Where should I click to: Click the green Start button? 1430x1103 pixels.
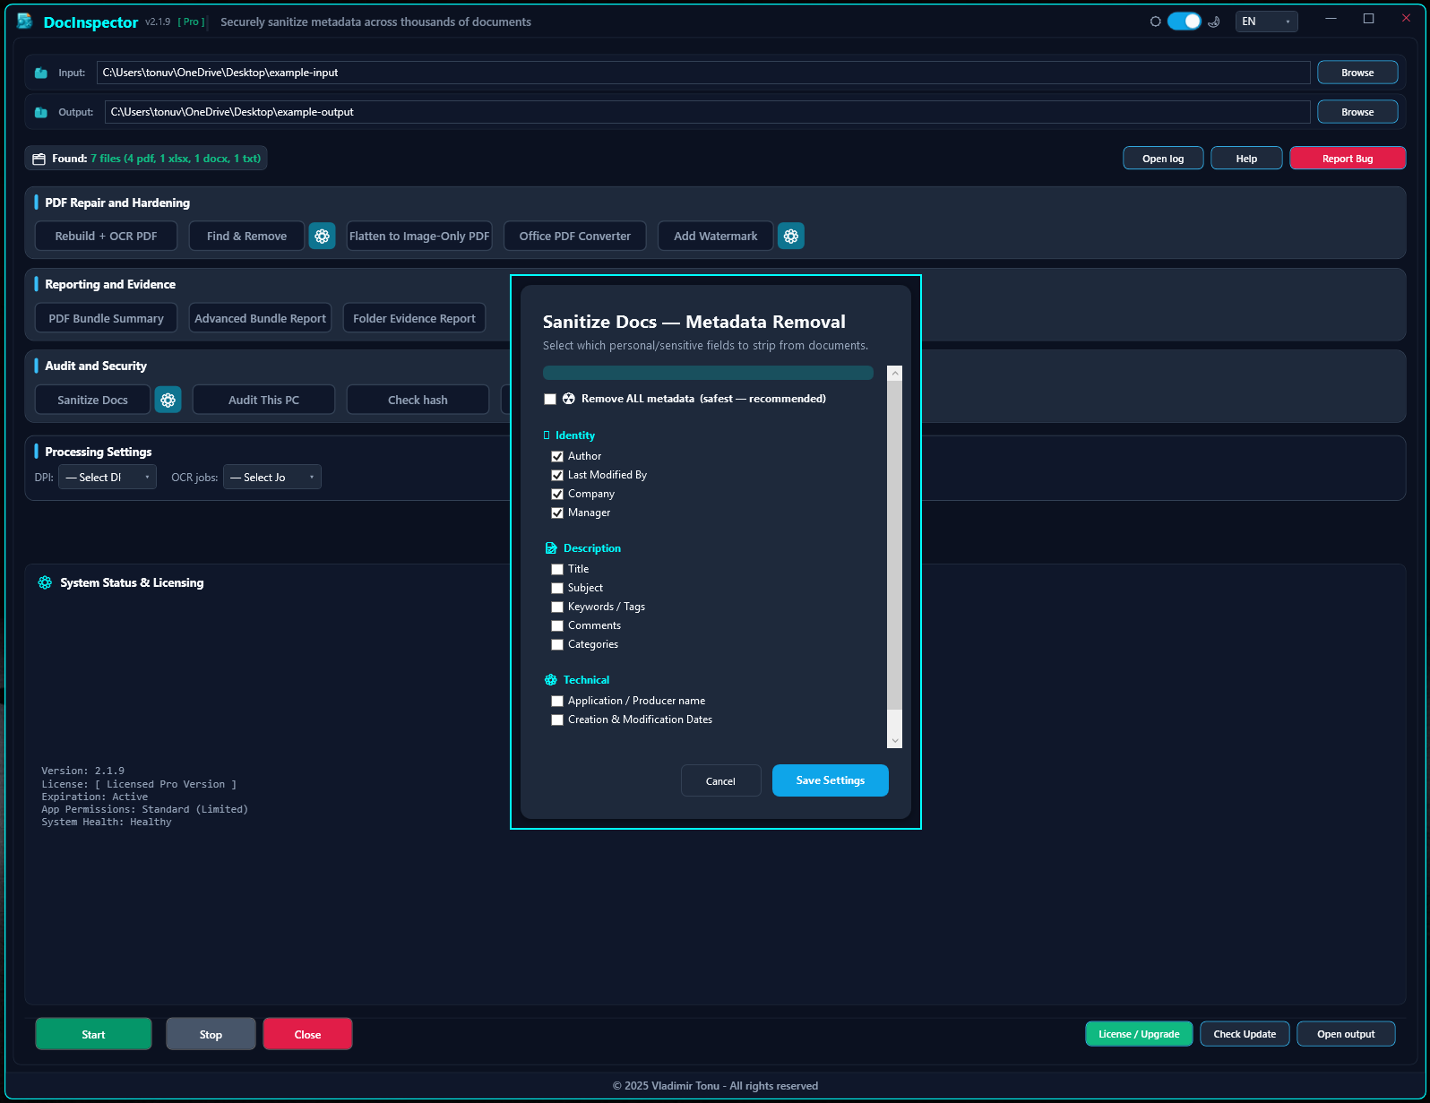click(93, 1034)
